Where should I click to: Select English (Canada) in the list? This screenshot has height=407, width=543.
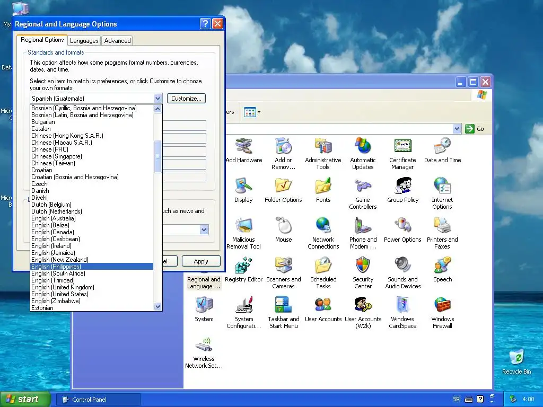click(92, 232)
